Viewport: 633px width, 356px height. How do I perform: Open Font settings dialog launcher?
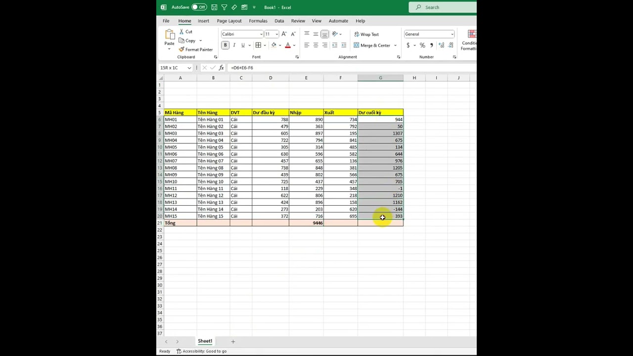click(297, 57)
